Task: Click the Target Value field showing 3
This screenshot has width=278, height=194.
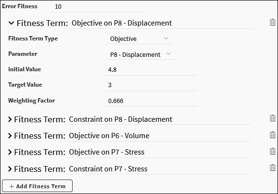Action: pos(151,85)
